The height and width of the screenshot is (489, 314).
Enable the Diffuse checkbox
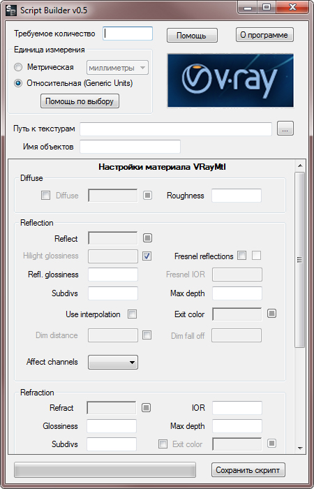(x=46, y=196)
